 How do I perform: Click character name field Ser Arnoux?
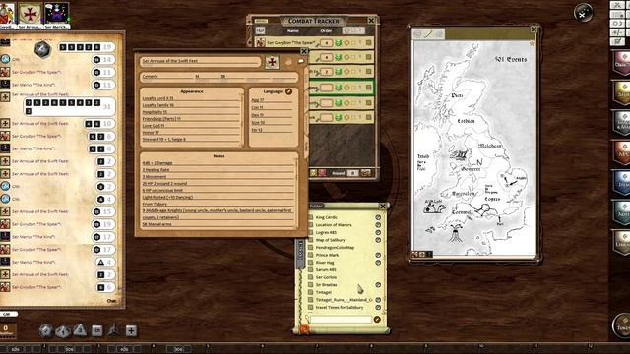tap(201, 61)
